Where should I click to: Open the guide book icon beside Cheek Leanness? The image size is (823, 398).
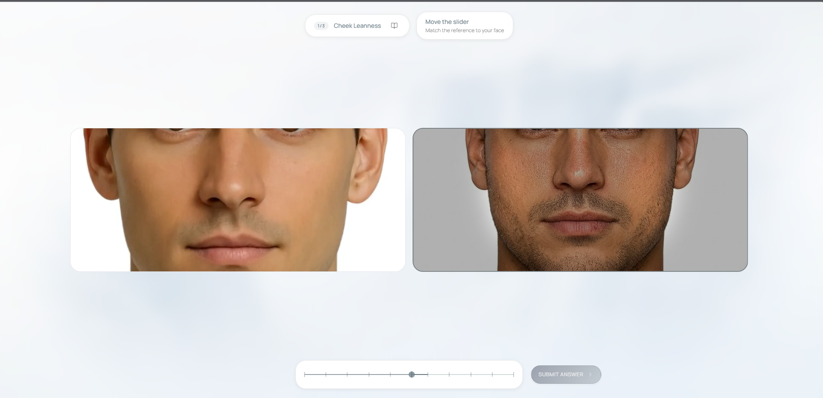click(x=394, y=26)
